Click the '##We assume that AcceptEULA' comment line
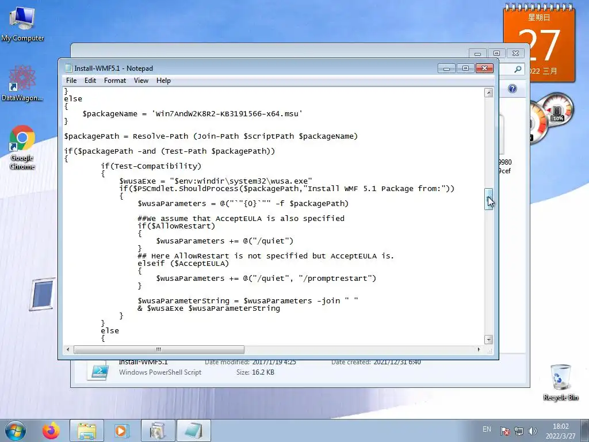Image resolution: width=589 pixels, height=442 pixels. 241,218
